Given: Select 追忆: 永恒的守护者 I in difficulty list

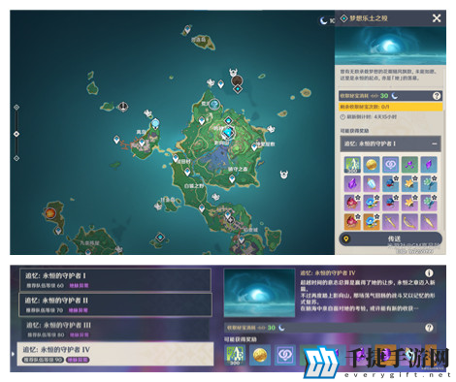Looking at the screenshot, I should (114, 280).
